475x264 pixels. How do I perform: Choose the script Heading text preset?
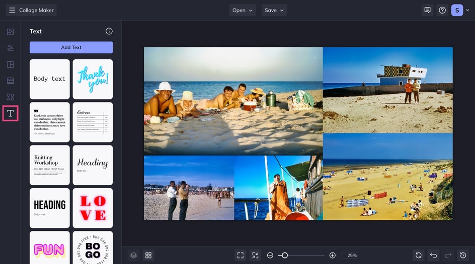click(x=93, y=165)
